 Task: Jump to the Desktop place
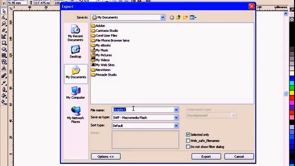[x=76, y=52]
